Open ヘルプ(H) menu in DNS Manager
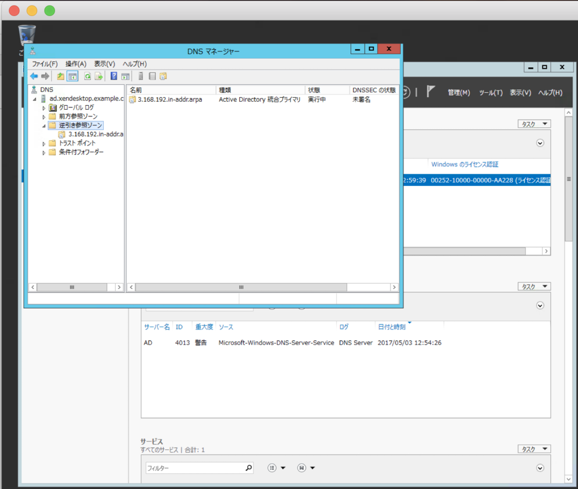The width and height of the screenshot is (578, 489). 134,64
